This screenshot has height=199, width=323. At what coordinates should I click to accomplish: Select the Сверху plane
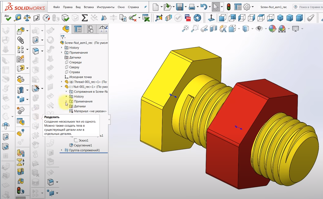74,67
